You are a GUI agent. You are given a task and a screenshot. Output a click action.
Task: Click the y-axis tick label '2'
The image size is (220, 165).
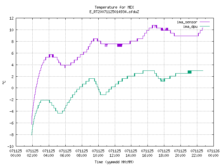click(13, 77)
